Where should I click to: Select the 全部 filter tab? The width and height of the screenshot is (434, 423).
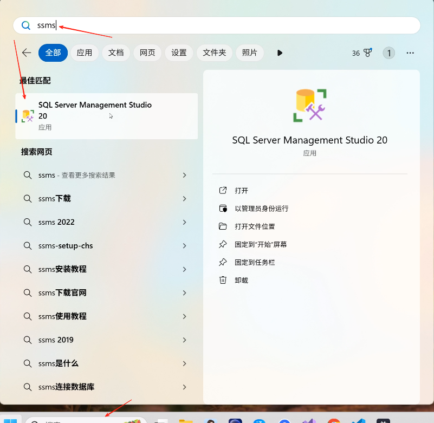pyautogui.click(x=53, y=53)
